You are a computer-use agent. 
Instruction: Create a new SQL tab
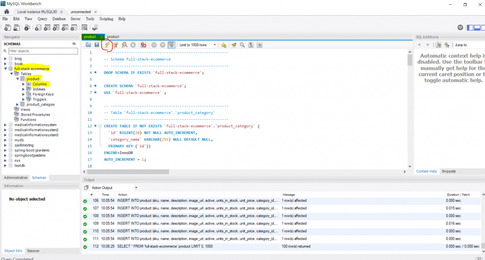(x=8, y=27)
